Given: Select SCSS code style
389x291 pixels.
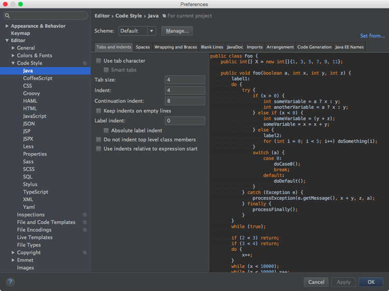Looking at the screenshot, I should (x=29, y=169).
